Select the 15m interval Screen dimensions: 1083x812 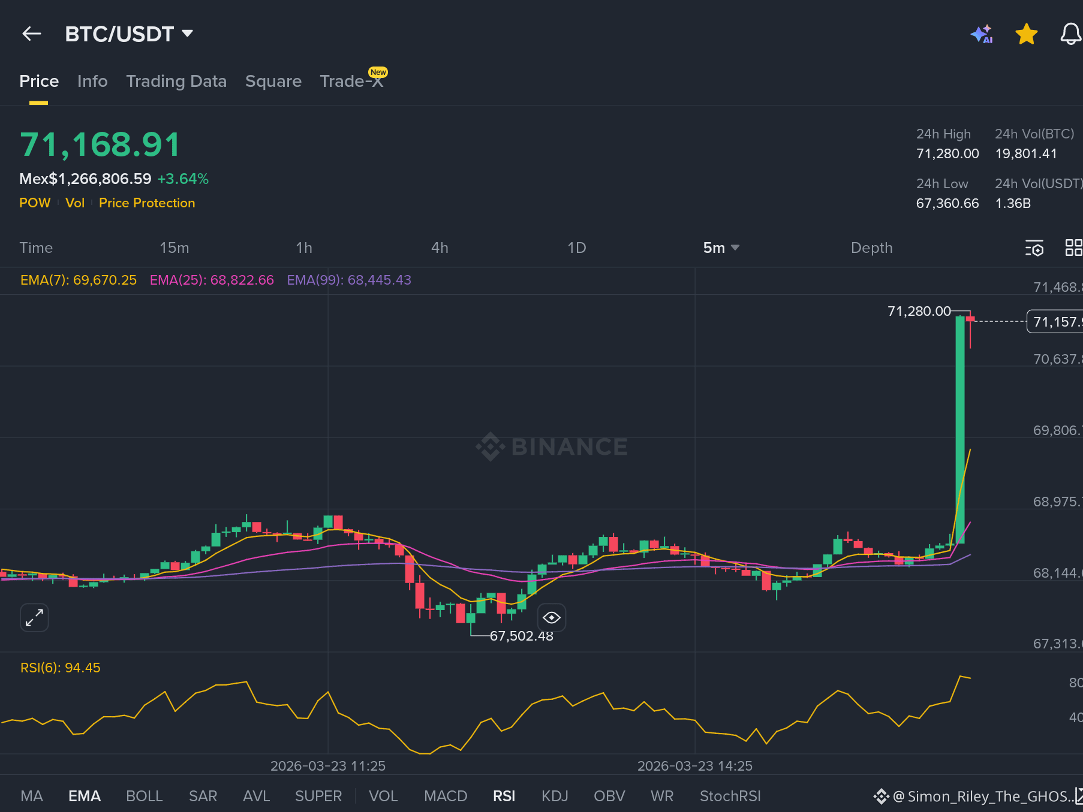[174, 247]
